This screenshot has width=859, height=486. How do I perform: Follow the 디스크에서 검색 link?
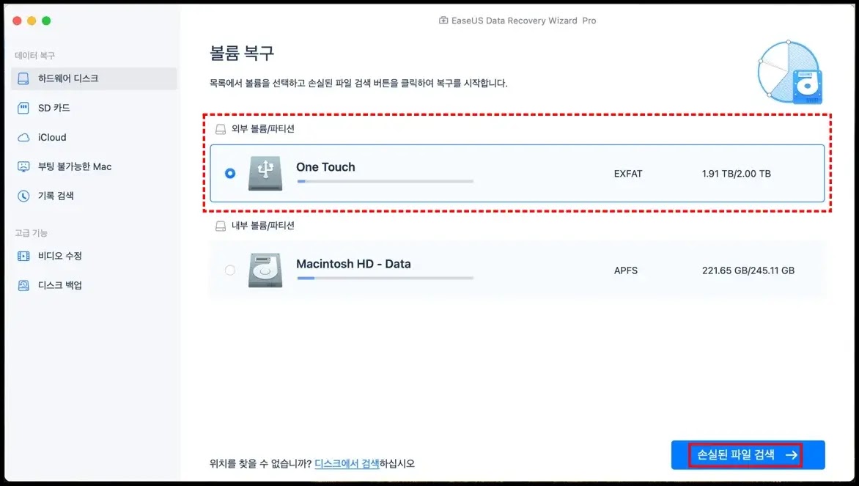pyautogui.click(x=347, y=463)
